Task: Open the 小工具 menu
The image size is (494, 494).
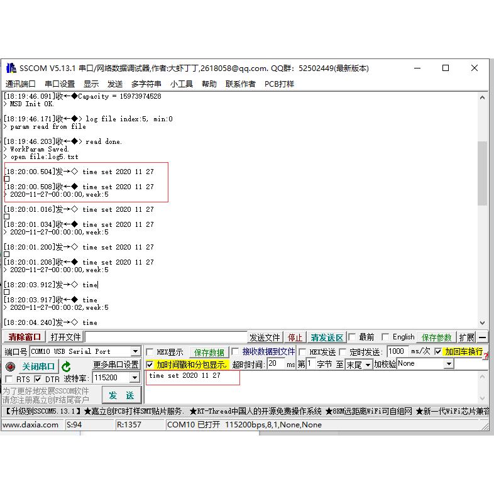Action: click(x=182, y=84)
